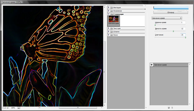
Task: Collapse the Стилизация filter folder
Action: tap(109, 14)
